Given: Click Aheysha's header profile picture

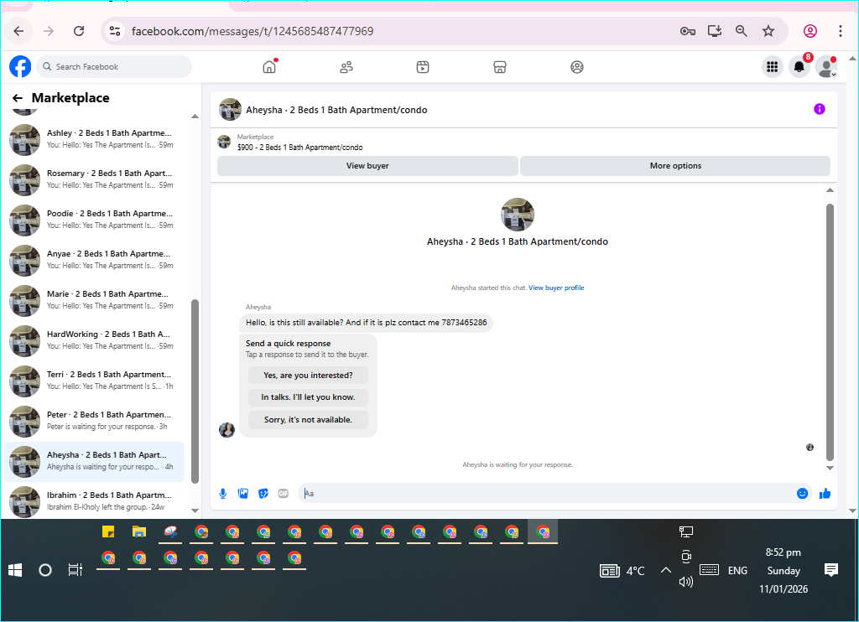Looking at the screenshot, I should tap(230, 110).
